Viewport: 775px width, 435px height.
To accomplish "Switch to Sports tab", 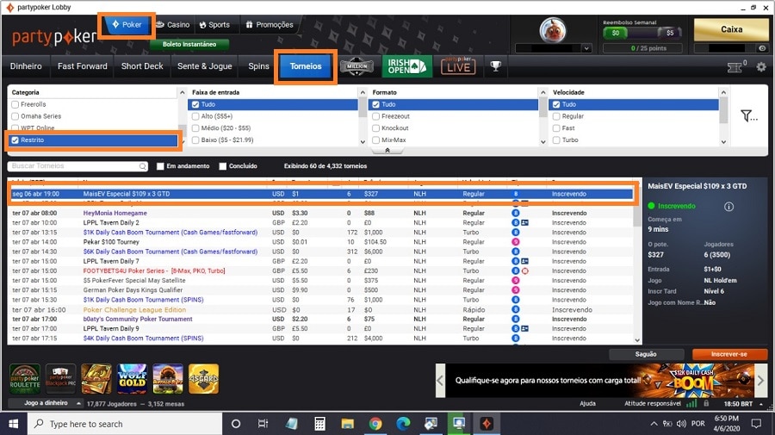I will (x=215, y=25).
